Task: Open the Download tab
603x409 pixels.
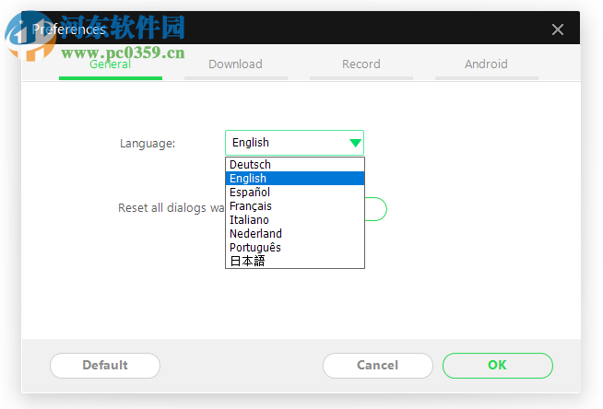Action: click(x=236, y=64)
